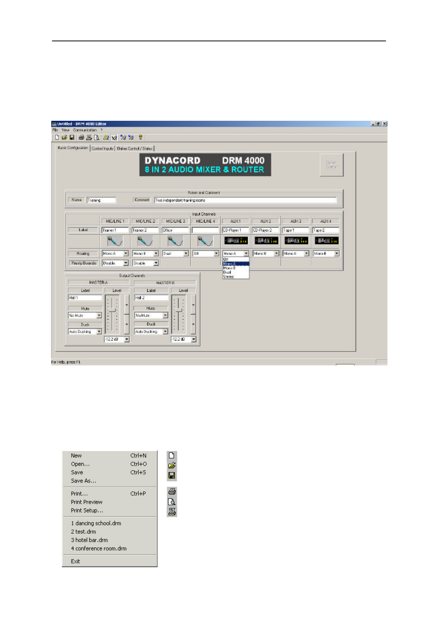Click the Print Preview magnifier icon in the editor toolbar

click(96, 137)
